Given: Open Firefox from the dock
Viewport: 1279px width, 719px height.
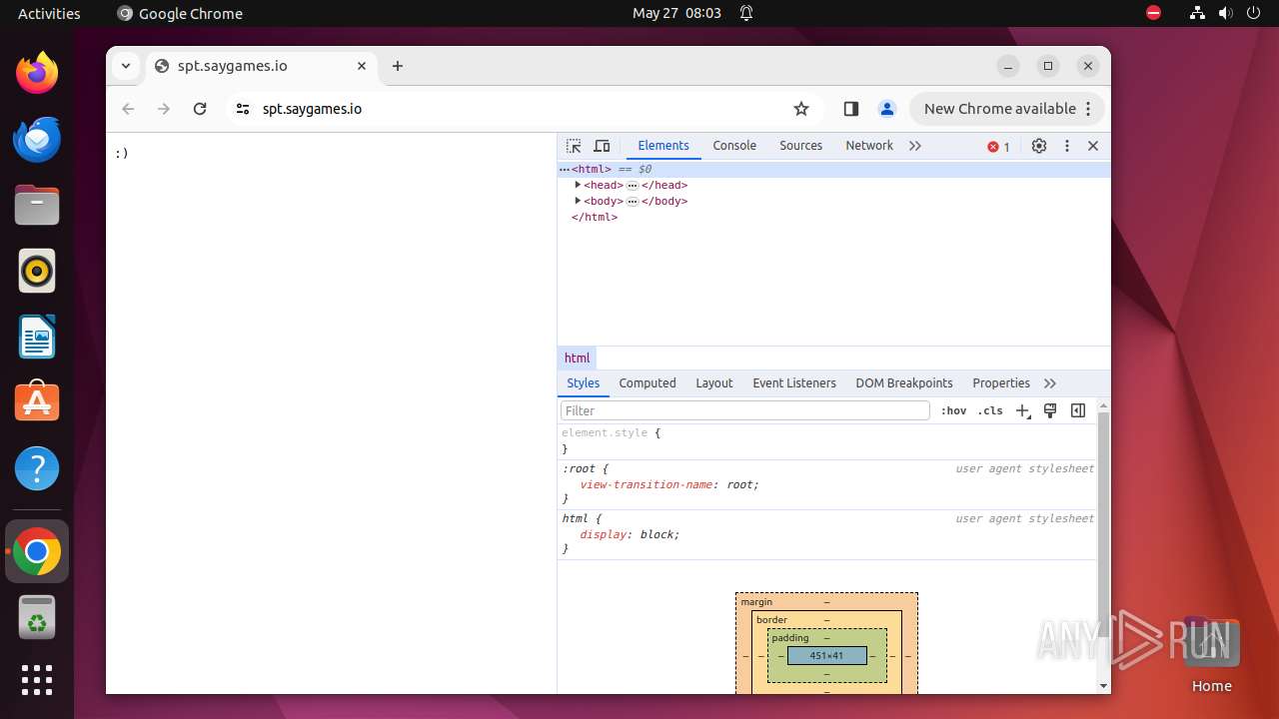Looking at the screenshot, I should click(37, 73).
